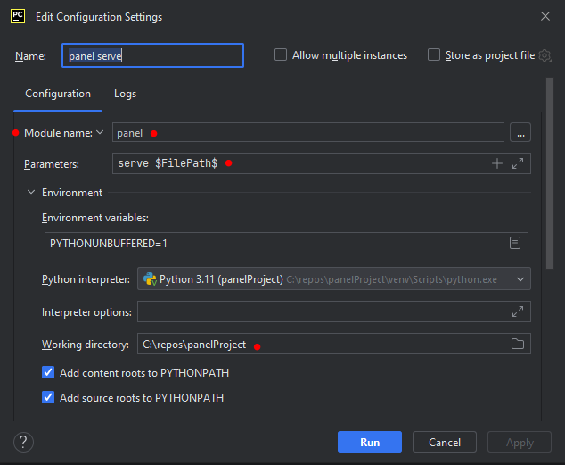This screenshot has height=465, width=565.
Task: Click the Run button
Action: pos(370,442)
